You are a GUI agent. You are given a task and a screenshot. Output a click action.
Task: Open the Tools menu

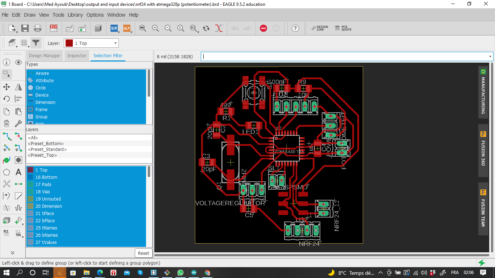(x=58, y=15)
